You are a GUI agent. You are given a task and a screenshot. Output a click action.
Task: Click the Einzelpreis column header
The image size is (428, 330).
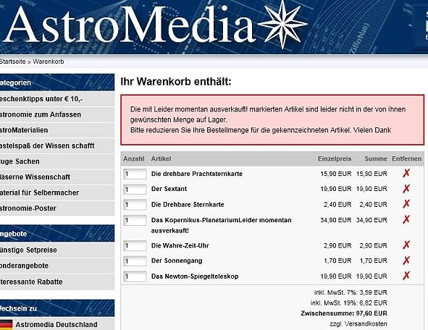335,158
